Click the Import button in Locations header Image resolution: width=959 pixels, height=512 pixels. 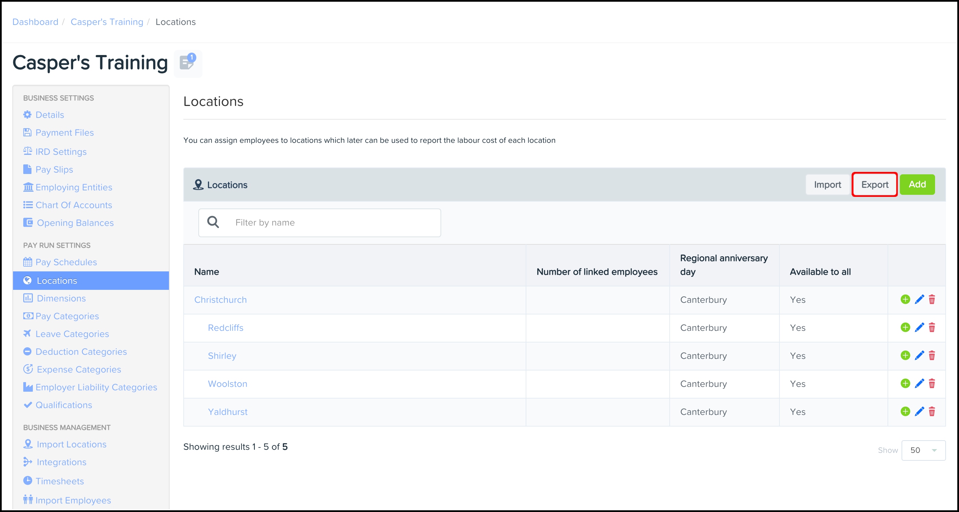[827, 185]
